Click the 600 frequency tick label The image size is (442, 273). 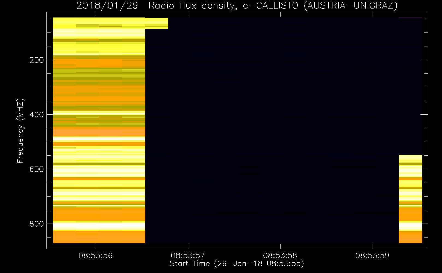point(37,169)
